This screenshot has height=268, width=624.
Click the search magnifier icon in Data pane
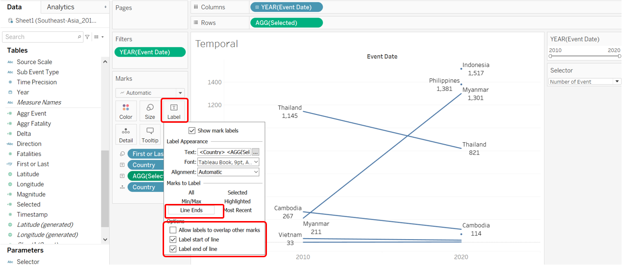[79, 37]
